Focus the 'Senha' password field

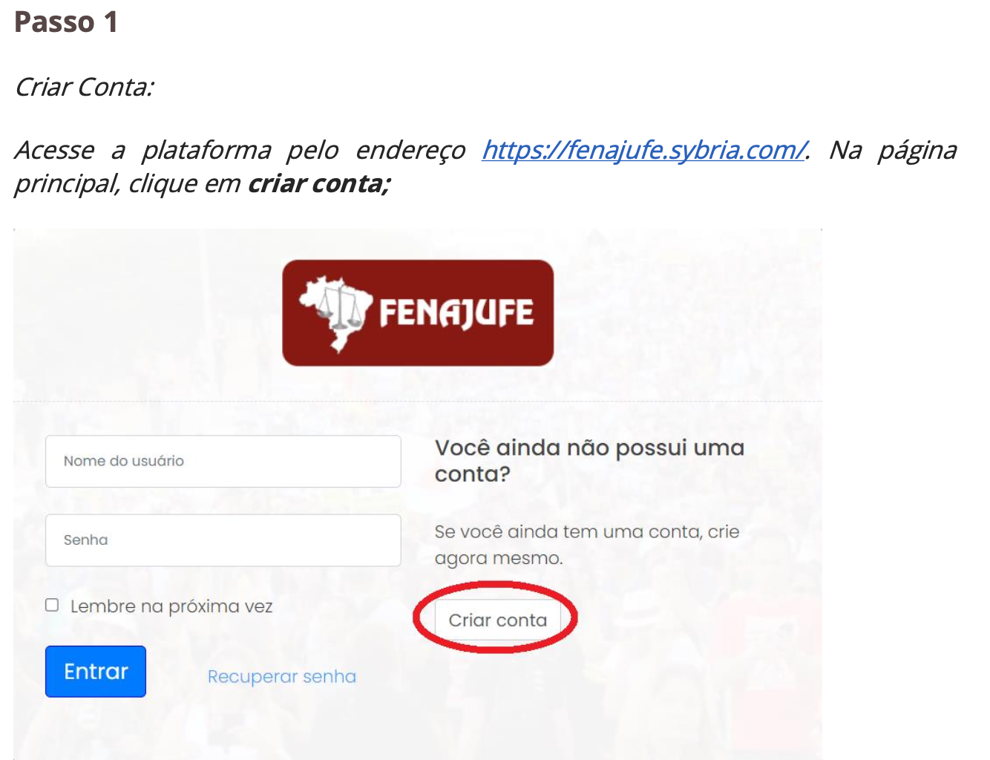coord(223,540)
